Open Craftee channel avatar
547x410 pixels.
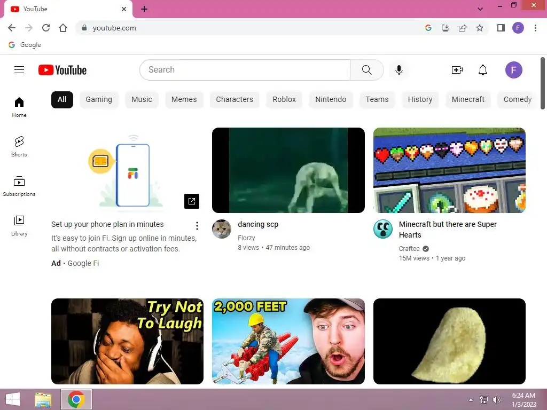(382, 229)
